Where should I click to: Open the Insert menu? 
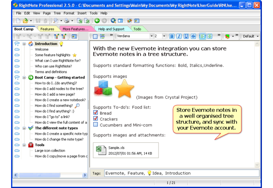click(82, 13)
